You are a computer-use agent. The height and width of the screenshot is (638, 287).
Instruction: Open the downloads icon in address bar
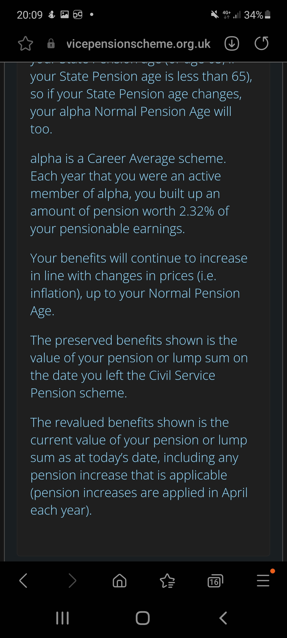tap(232, 44)
